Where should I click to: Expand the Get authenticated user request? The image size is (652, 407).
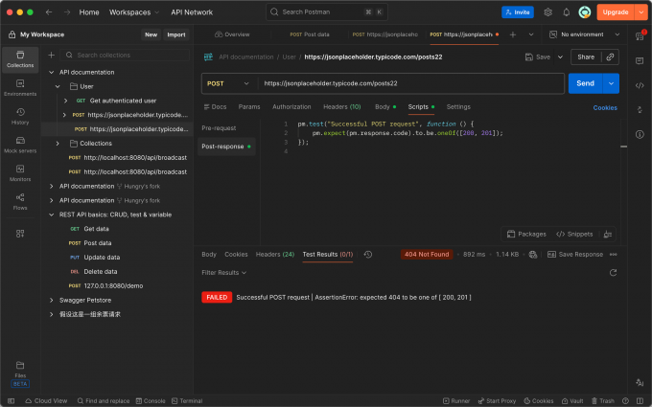(x=66, y=101)
